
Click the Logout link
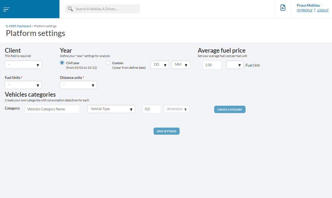pyautogui.click(x=323, y=10)
